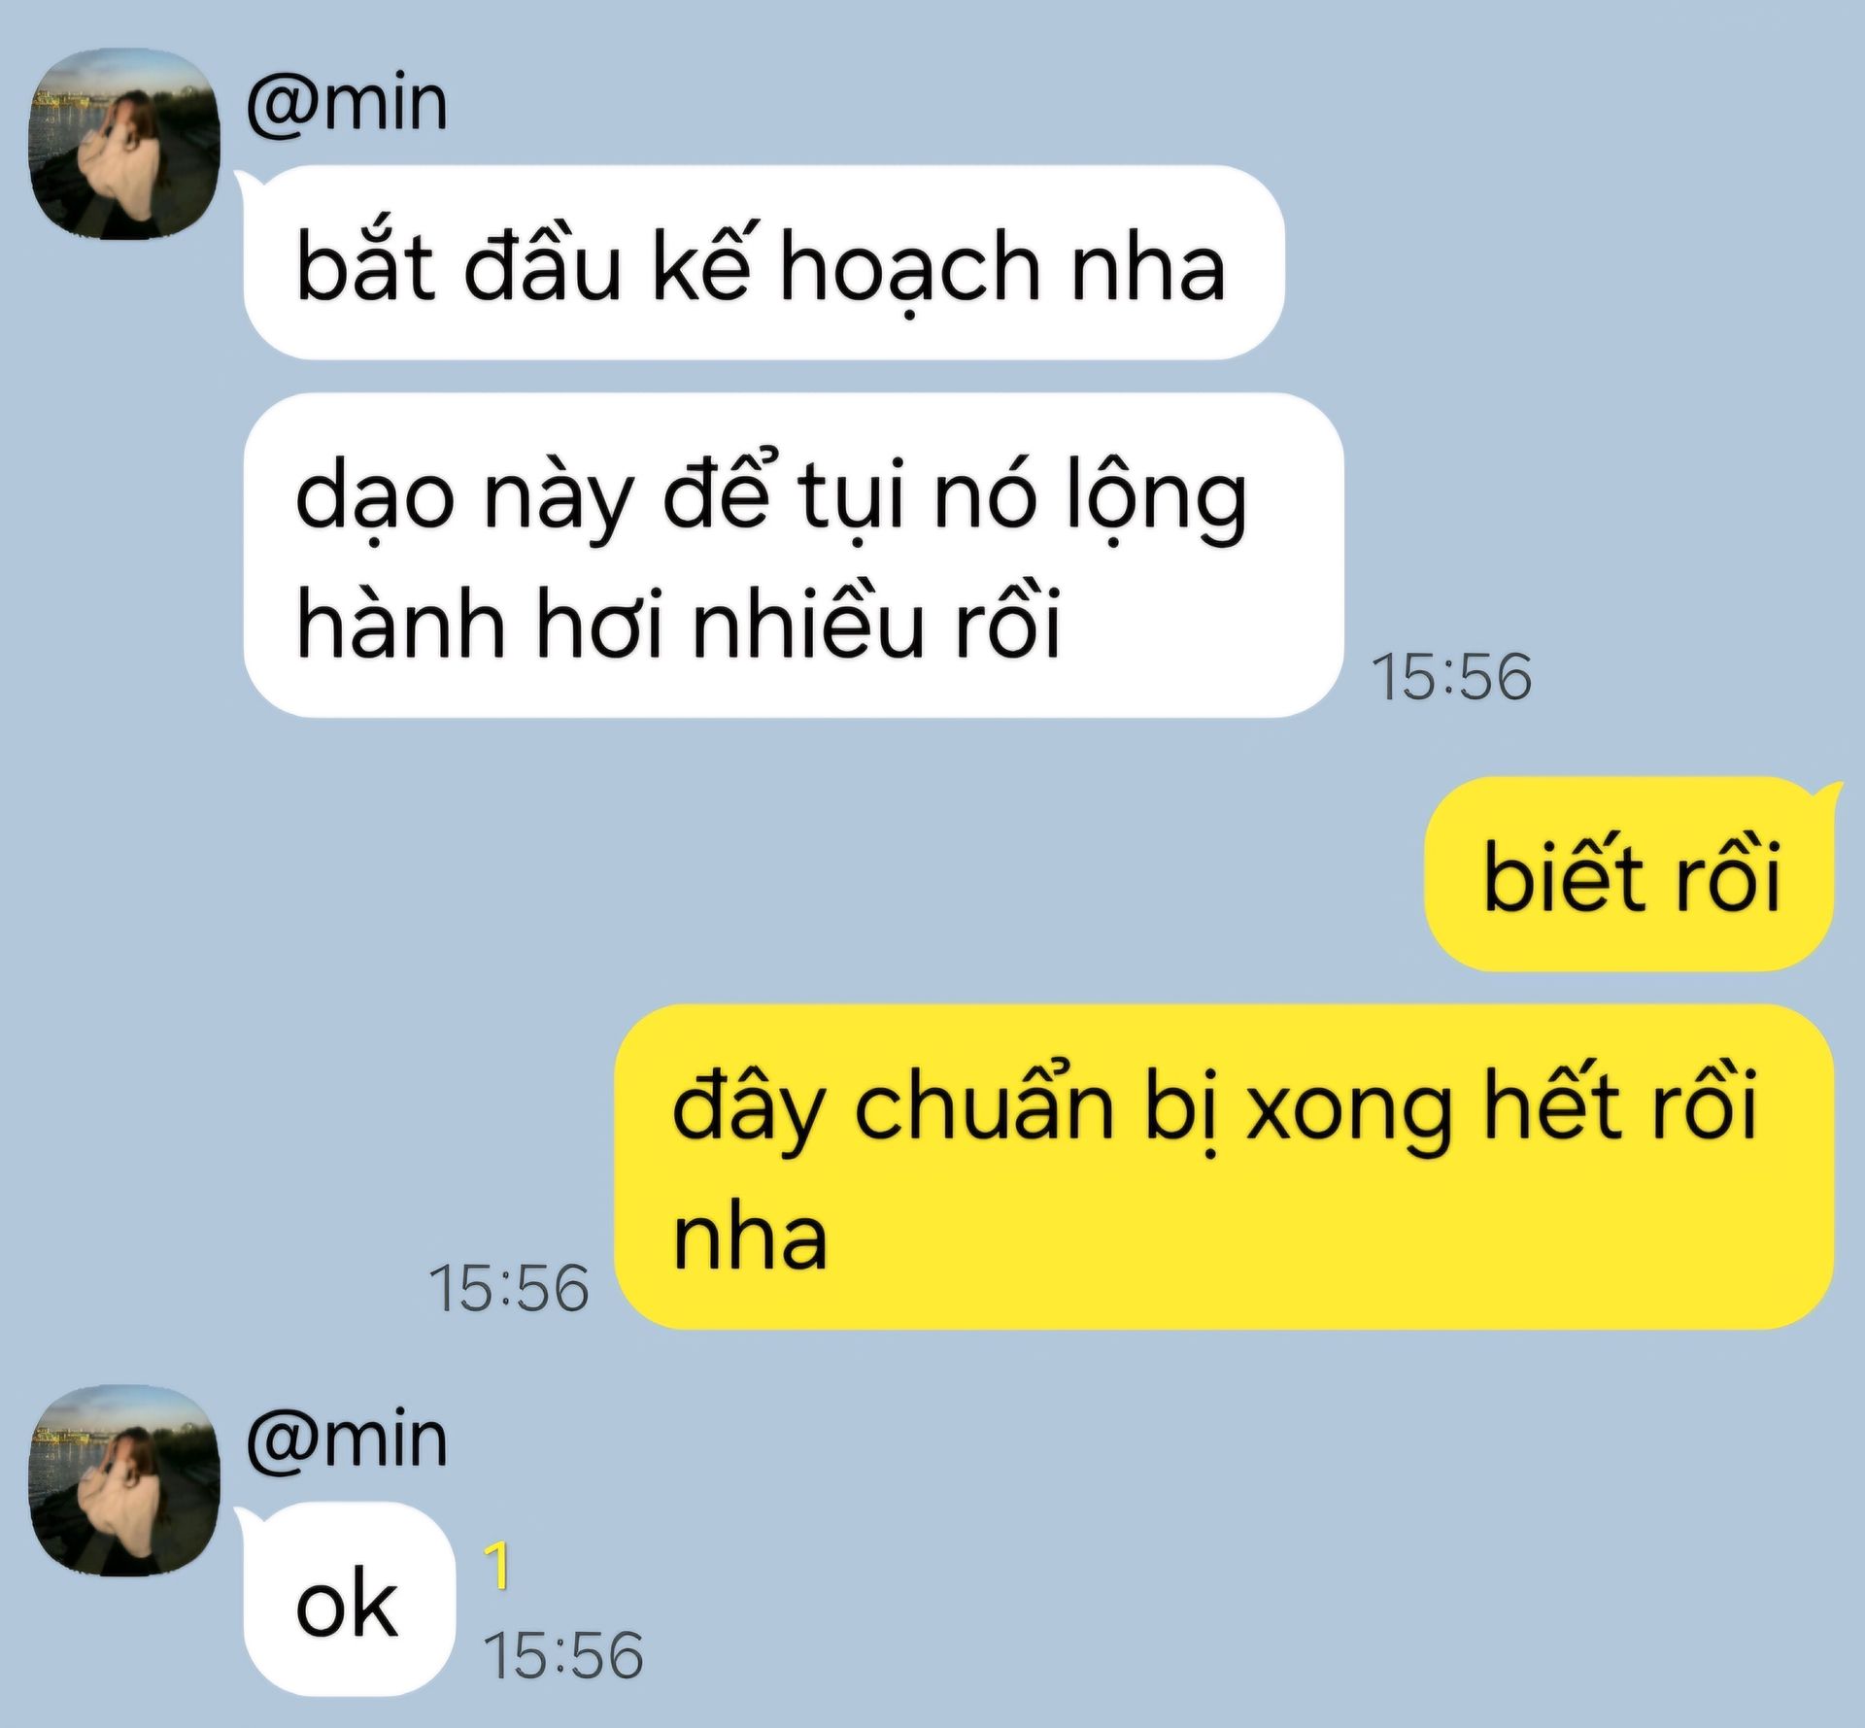The width and height of the screenshot is (1865, 1728).
Task: Select the "đây chuẩn bị xong hết rồi" bubble
Action: pyautogui.click(x=1224, y=1167)
